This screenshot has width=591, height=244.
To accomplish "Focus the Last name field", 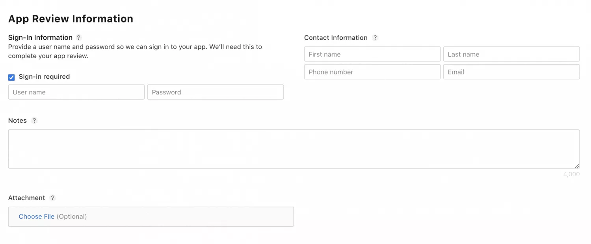I will (511, 54).
